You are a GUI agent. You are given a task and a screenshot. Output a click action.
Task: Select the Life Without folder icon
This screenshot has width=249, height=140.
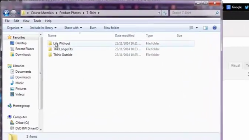point(50,43)
